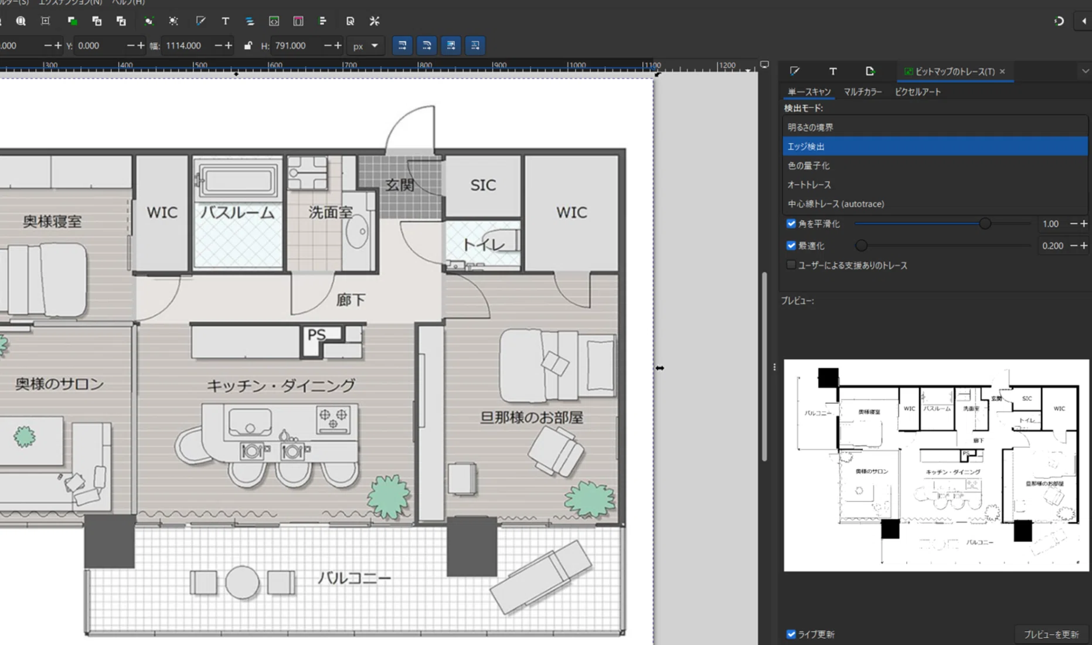Image resolution: width=1092 pixels, height=645 pixels.
Task: Select オートトレース detection mode
Action: (x=935, y=185)
